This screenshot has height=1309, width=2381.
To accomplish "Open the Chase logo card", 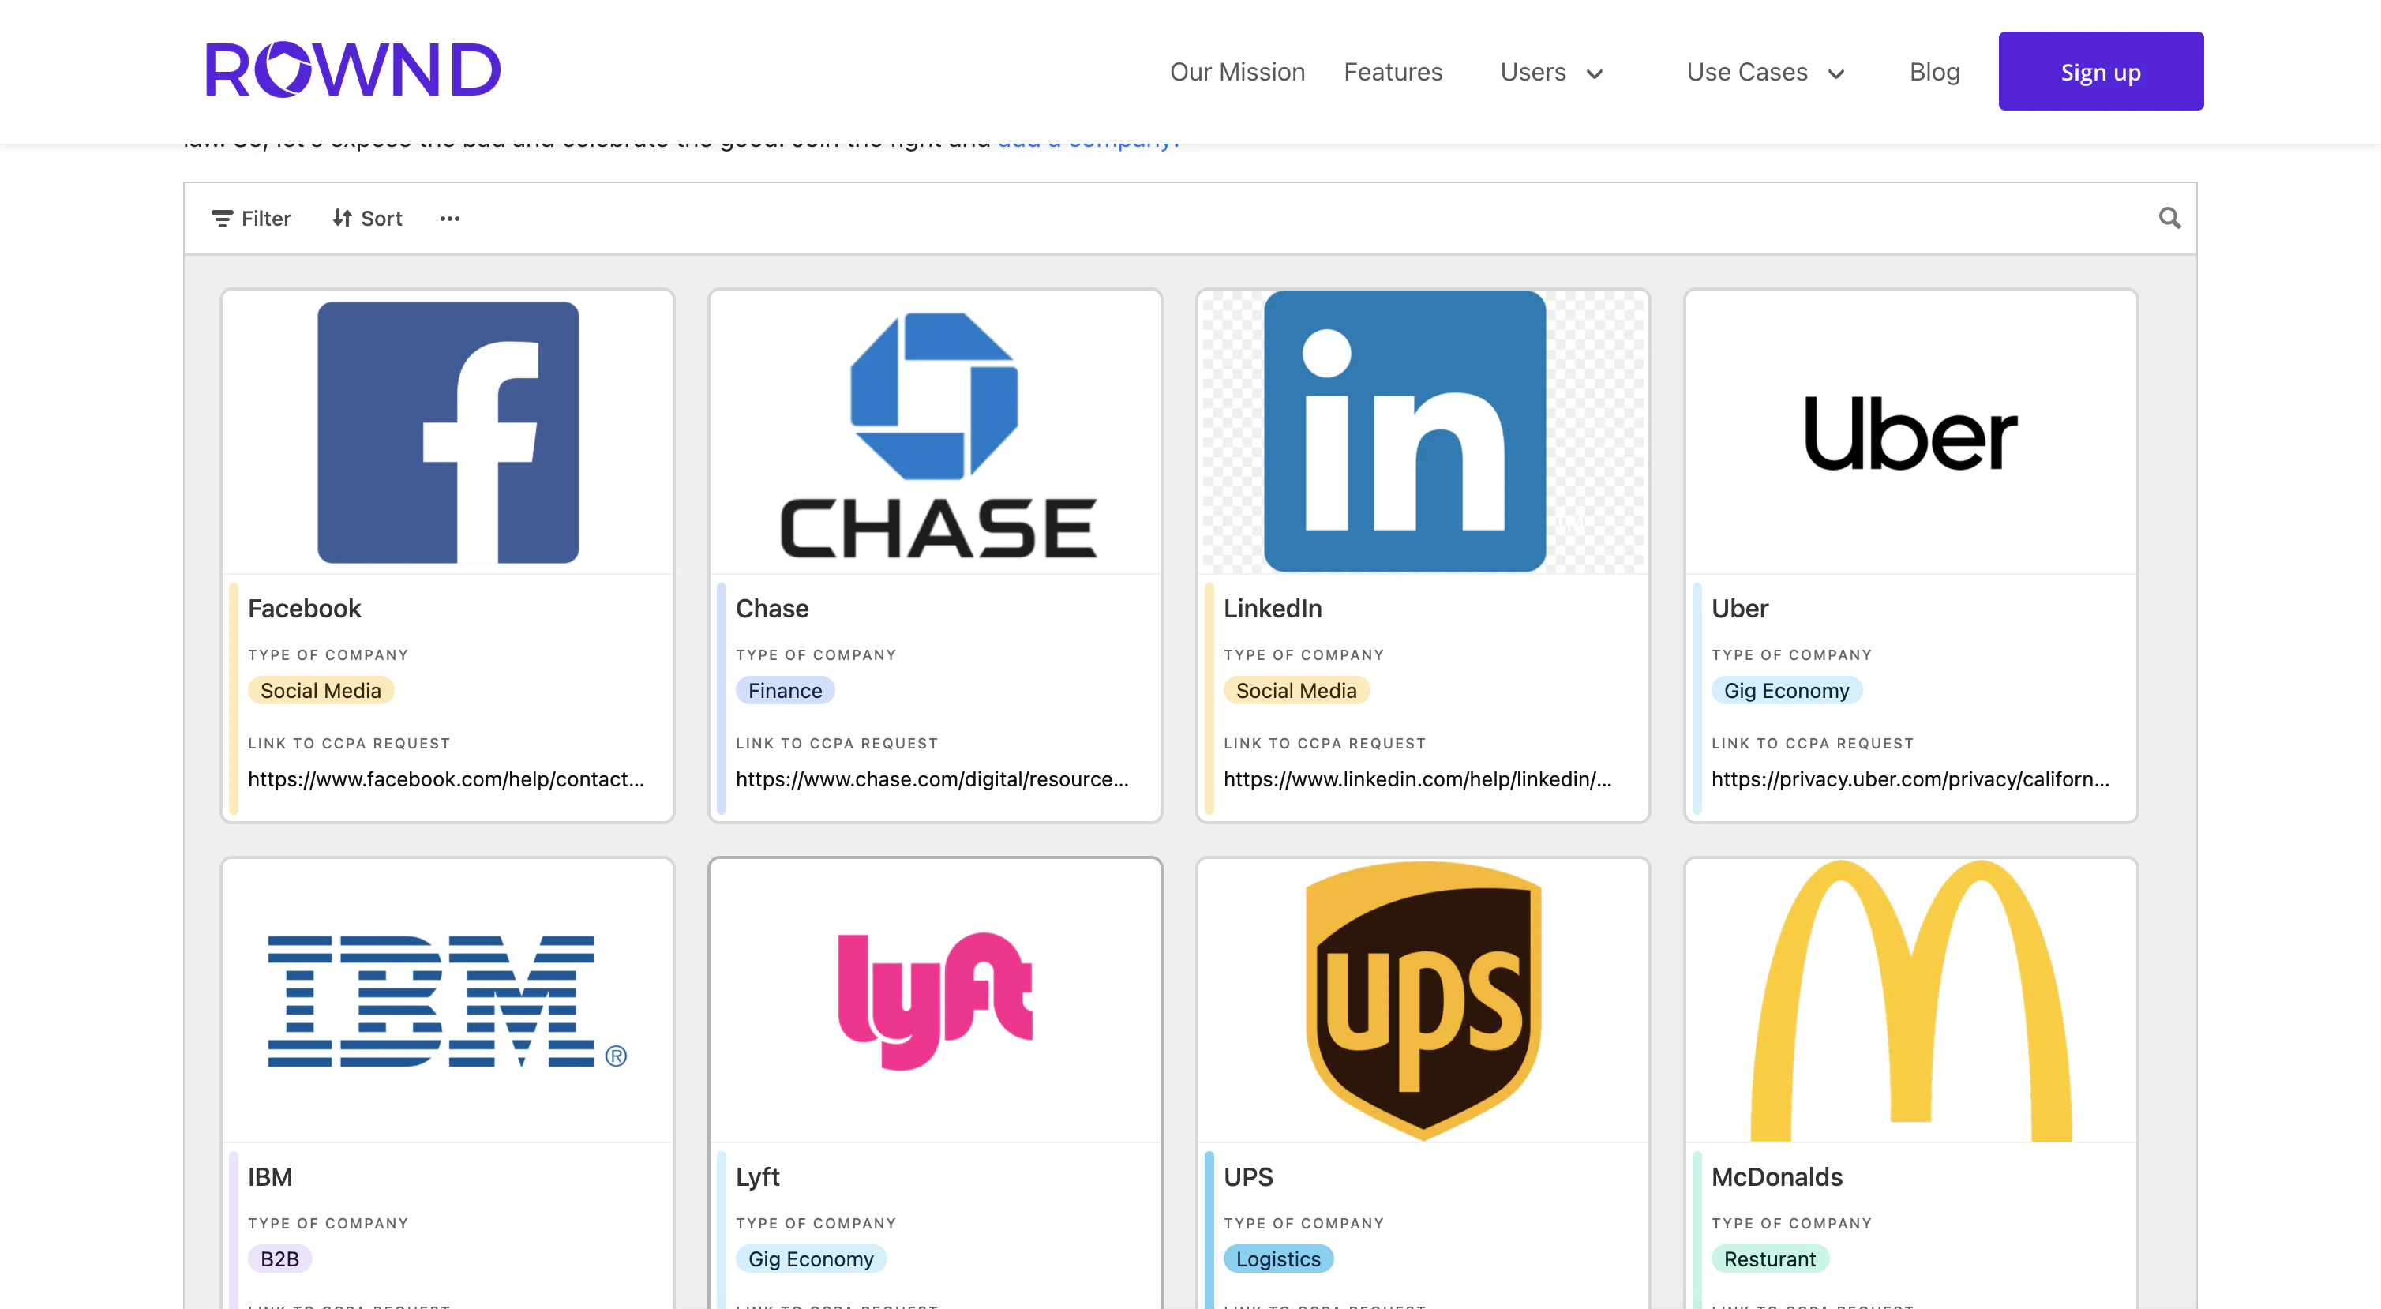I will pyautogui.click(x=935, y=432).
